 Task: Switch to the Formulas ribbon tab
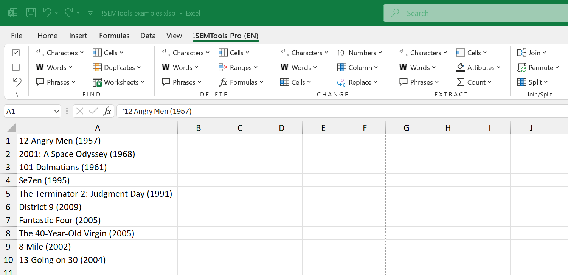114,35
